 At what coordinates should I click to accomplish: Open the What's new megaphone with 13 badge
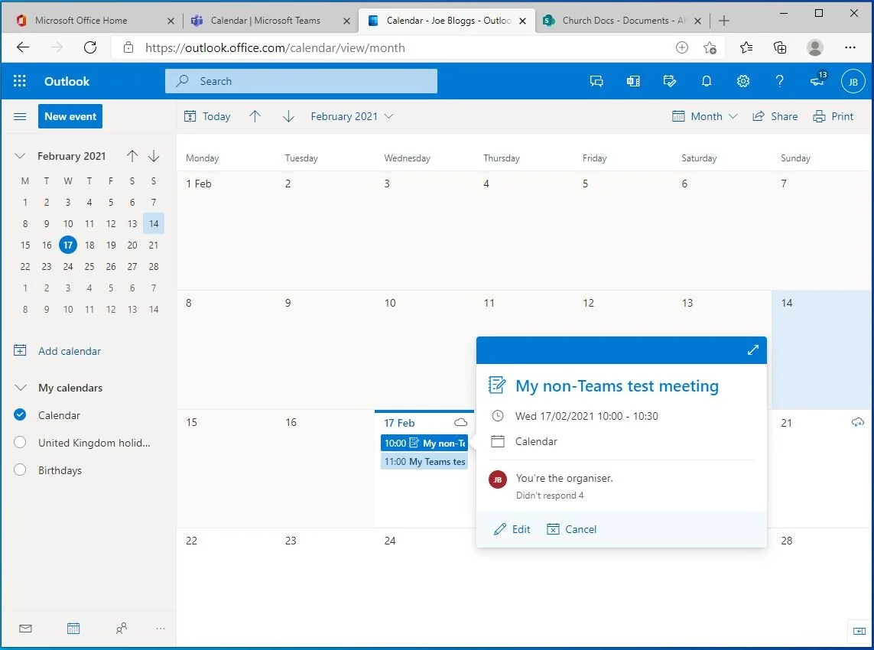(x=817, y=80)
